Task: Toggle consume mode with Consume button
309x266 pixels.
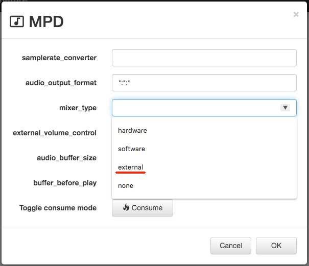Action: coord(142,208)
